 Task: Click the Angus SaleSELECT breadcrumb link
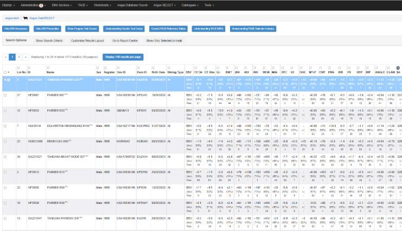pos(42,18)
